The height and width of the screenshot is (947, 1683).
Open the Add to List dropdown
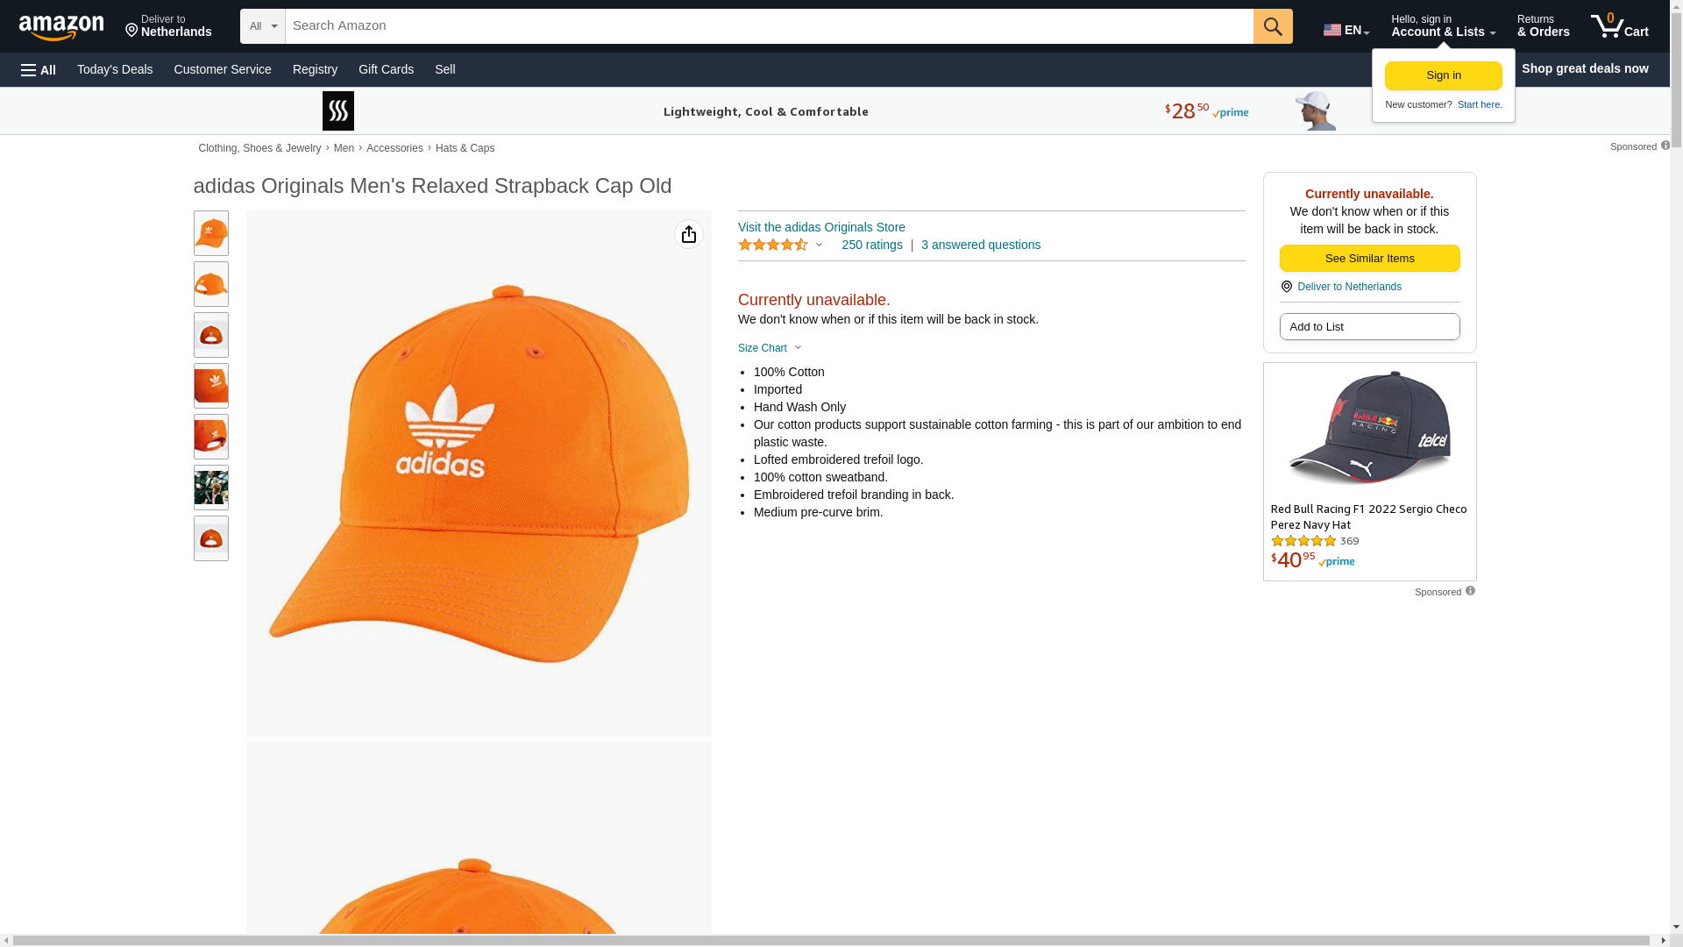[1369, 326]
